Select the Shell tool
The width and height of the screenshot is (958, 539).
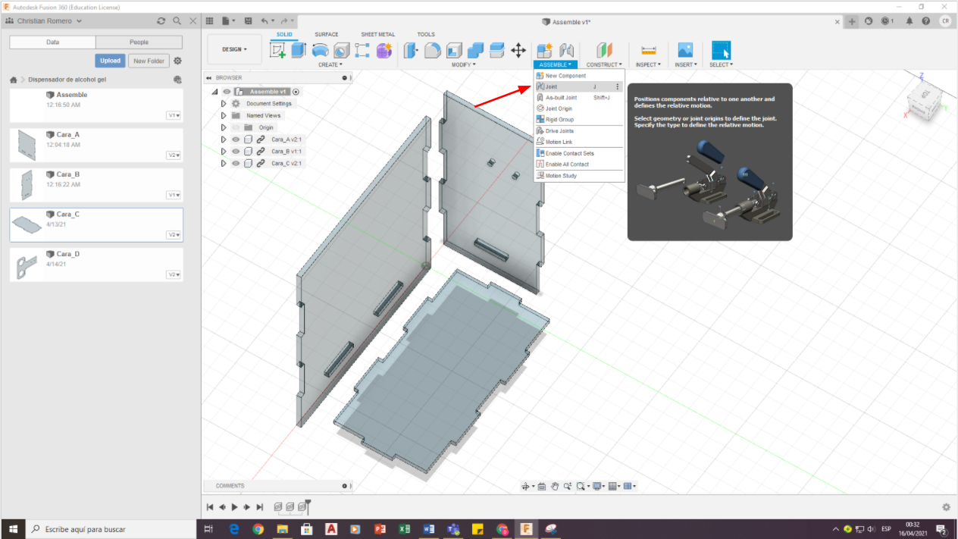pyautogui.click(x=453, y=50)
